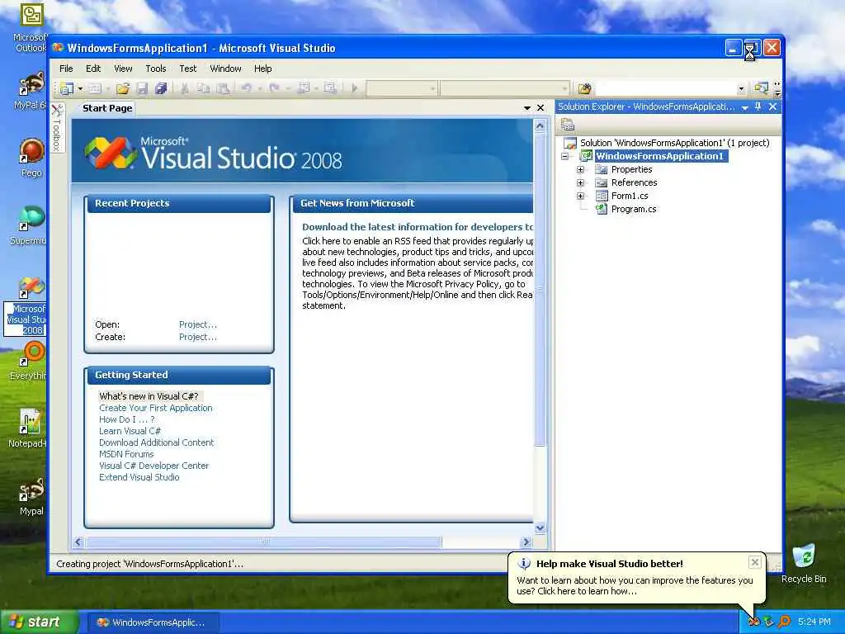Close the Solution Explorer panel
This screenshot has height=634, width=845.
coord(772,106)
